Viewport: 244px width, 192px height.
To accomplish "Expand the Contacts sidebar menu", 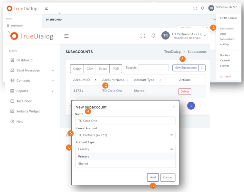I will [53, 81].
